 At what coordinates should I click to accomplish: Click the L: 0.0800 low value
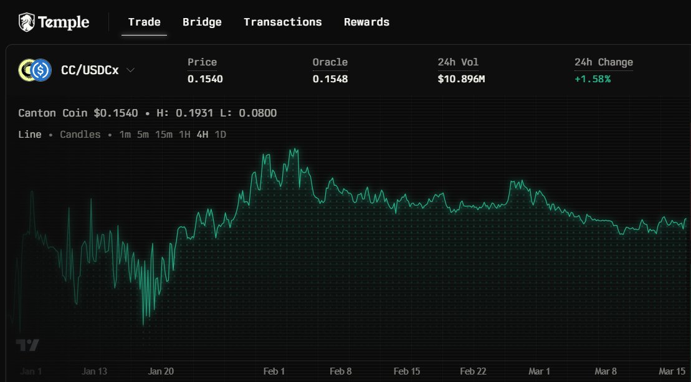249,113
